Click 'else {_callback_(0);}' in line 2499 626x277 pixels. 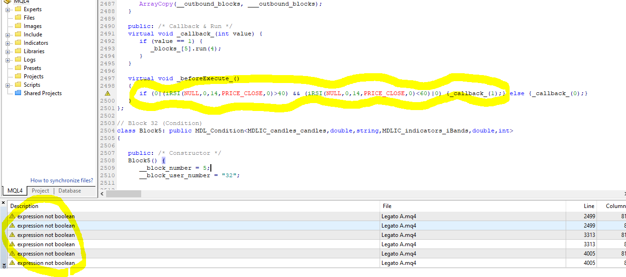pyautogui.click(x=548, y=93)
